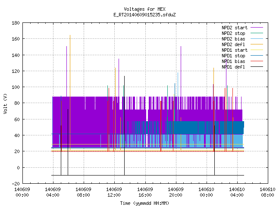This screenshot has width=276, height=207.
Task: Click the chart title Voltages for MEX
Action: 144,9
